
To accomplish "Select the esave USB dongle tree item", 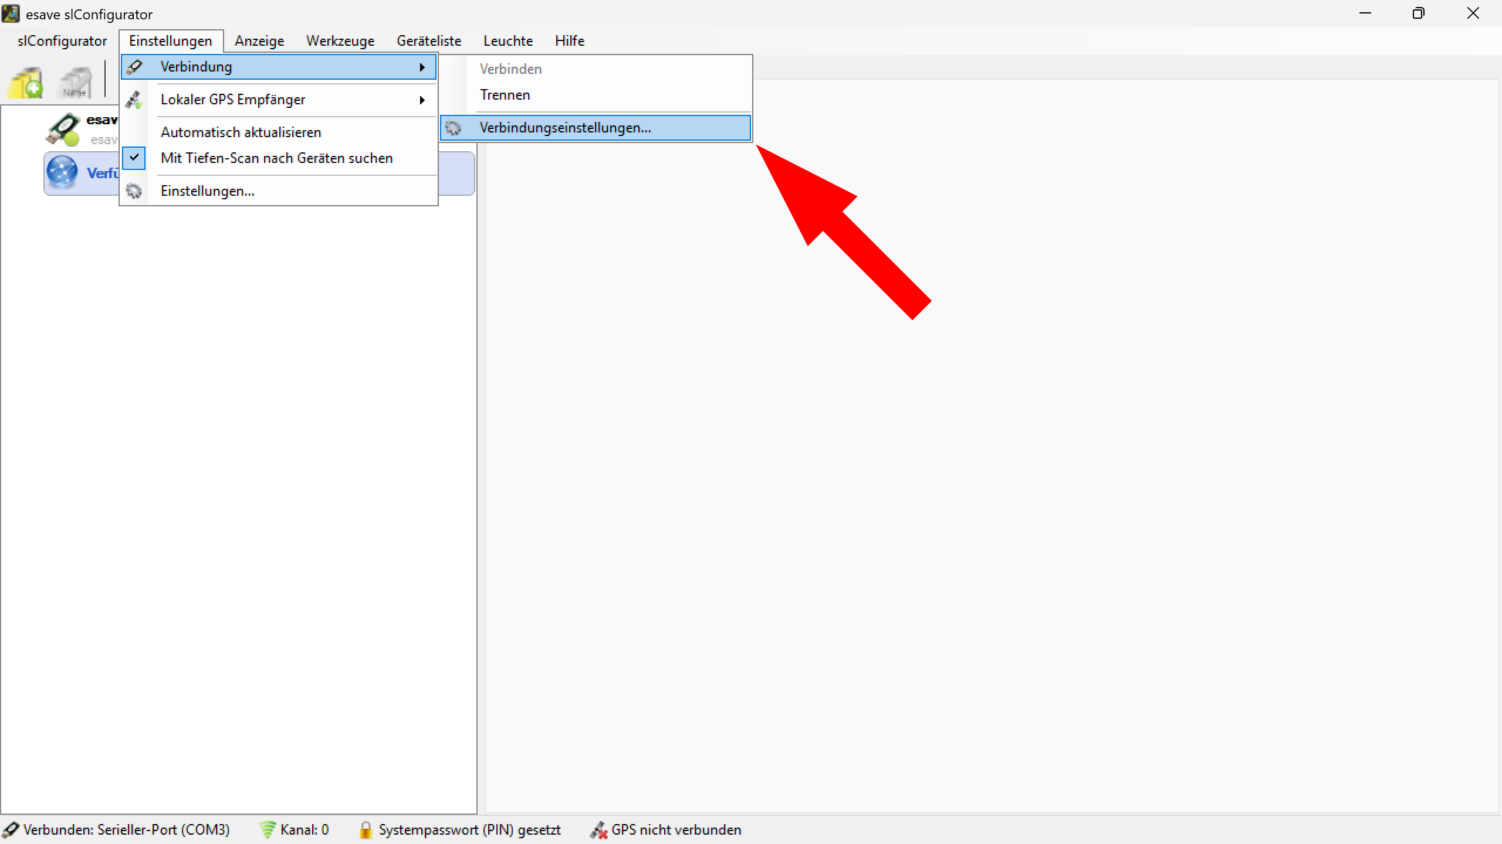I will tap(82, 129).
